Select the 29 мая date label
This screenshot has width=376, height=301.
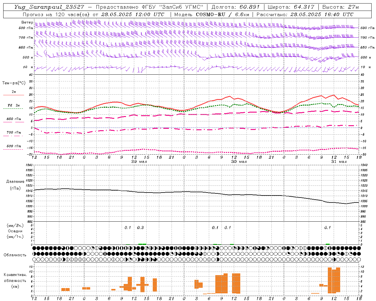pos(139,162)
